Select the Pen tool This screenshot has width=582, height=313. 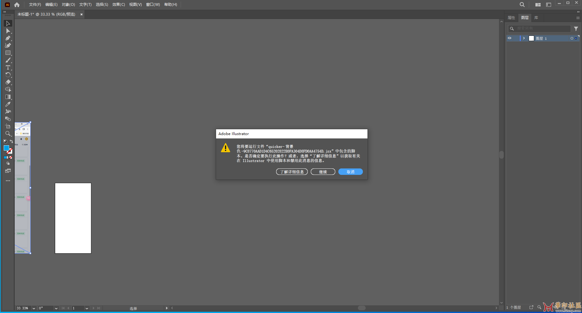(8, 38)
